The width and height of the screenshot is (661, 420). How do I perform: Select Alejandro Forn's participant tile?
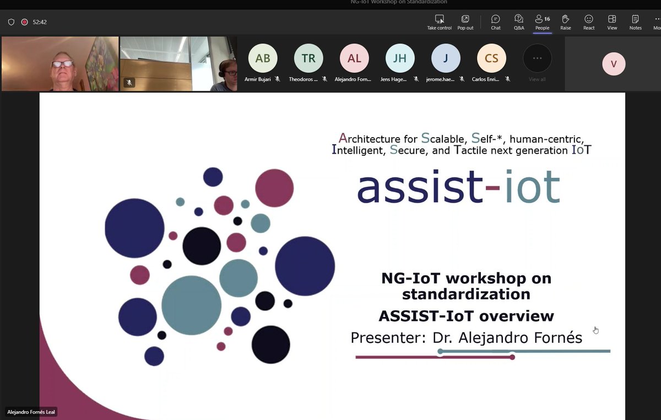(354, 58)
